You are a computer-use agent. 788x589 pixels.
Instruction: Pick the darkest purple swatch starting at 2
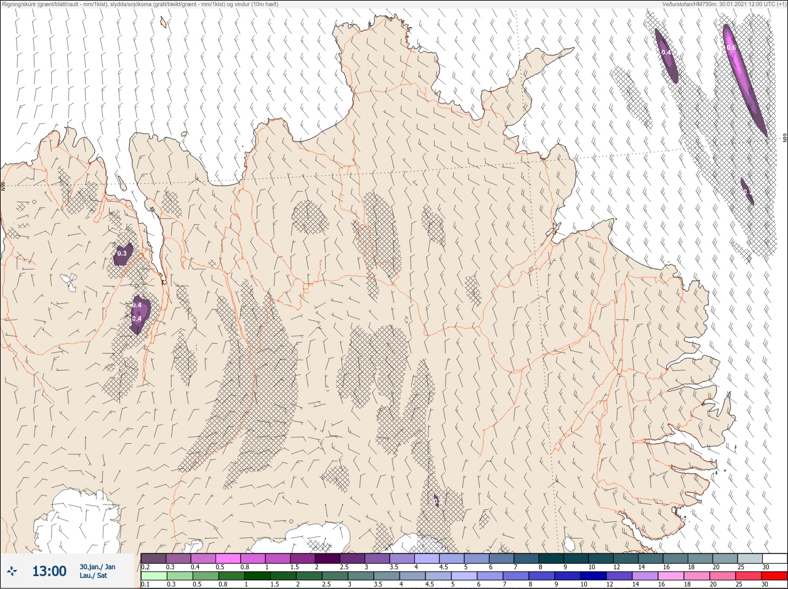[328, 558]
